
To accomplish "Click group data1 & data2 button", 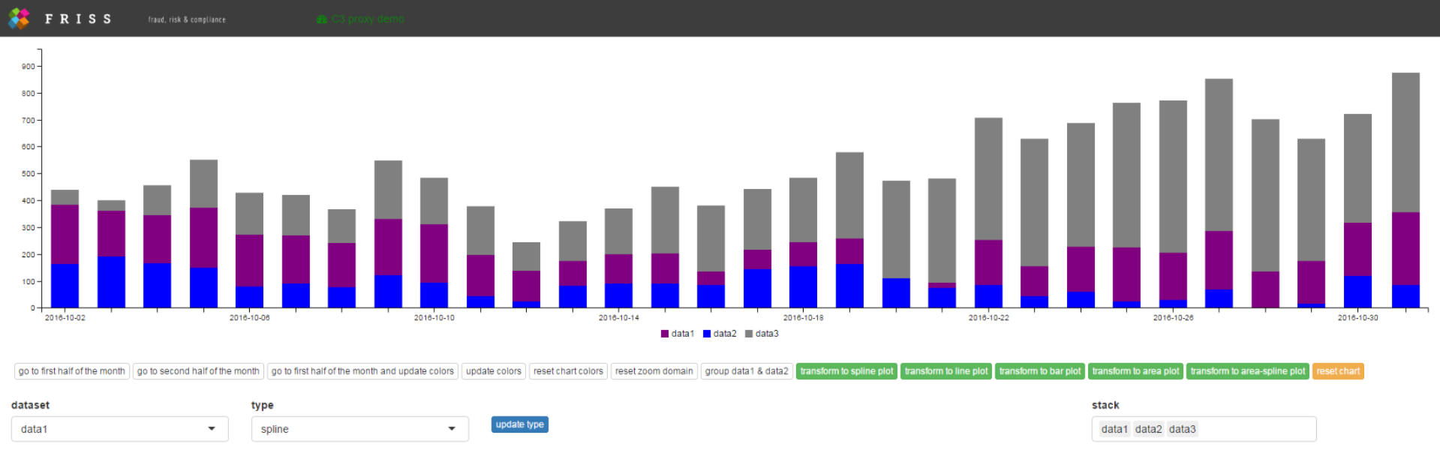I will tap(746, 371).
